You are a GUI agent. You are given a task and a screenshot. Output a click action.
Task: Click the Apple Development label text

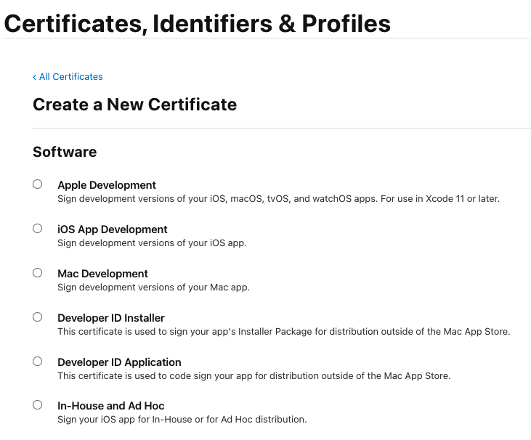coord(107,185)
